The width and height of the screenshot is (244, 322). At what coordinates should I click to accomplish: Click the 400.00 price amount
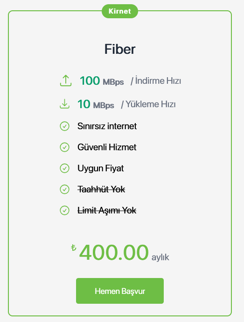point(114,252)
